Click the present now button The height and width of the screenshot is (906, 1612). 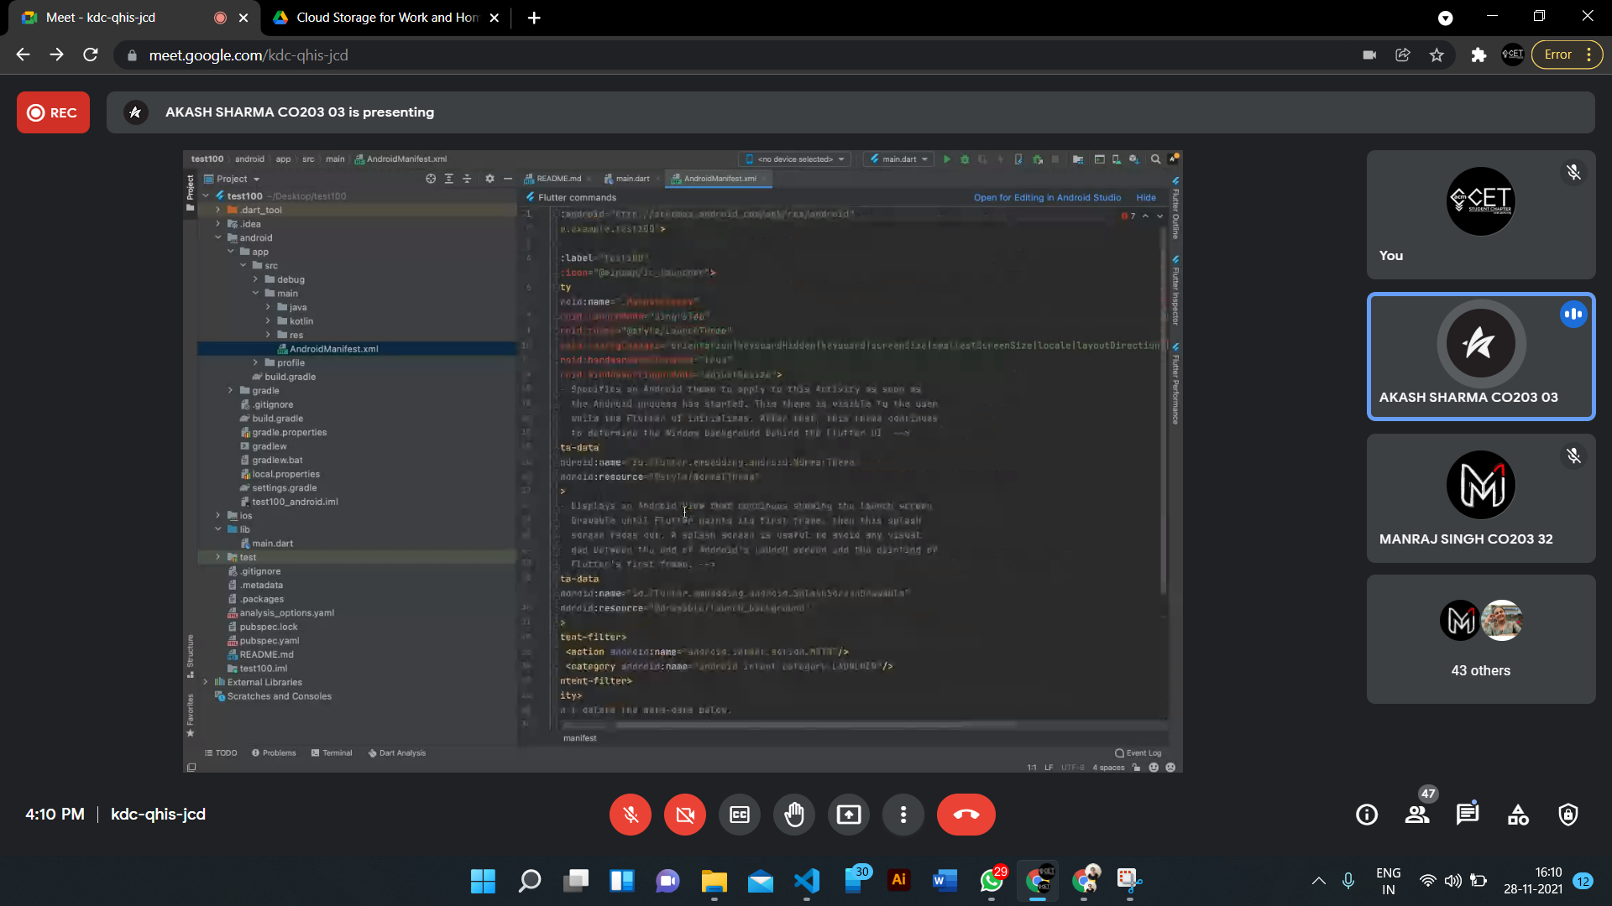[x=849, y=815]
